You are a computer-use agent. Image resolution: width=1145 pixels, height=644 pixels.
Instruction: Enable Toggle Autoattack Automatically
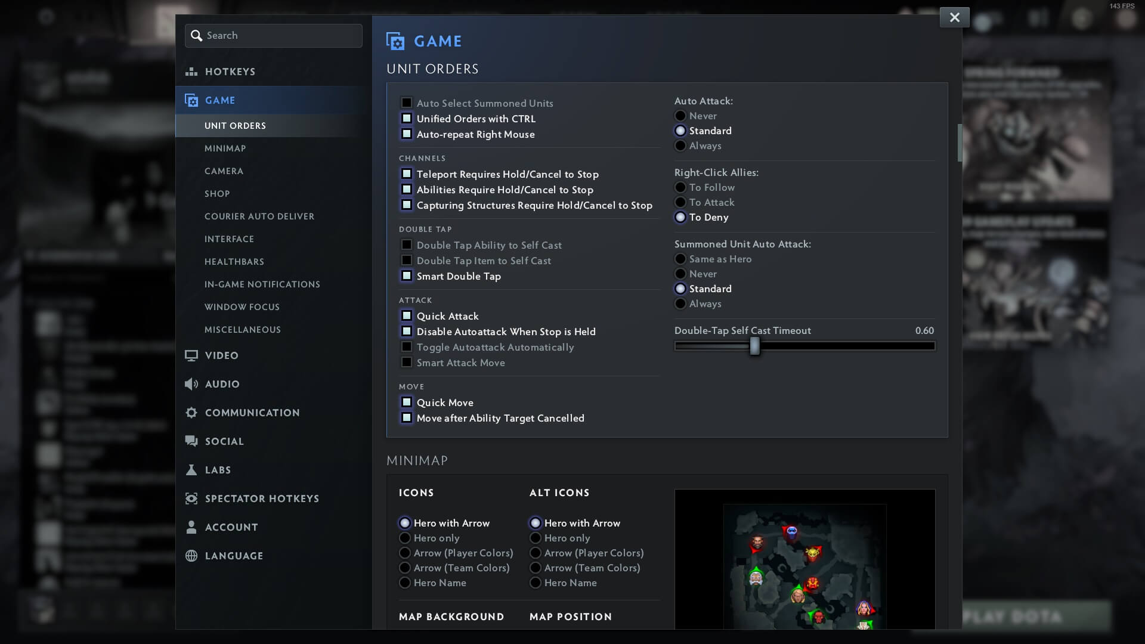pos(407,346)
